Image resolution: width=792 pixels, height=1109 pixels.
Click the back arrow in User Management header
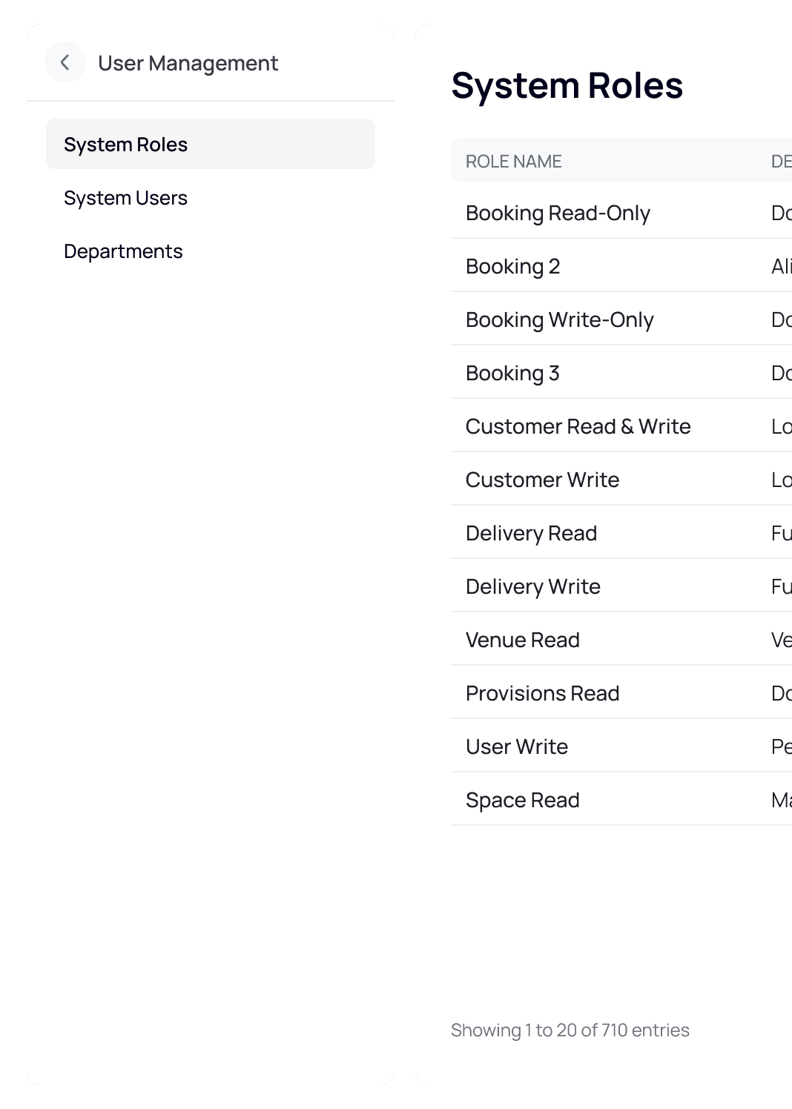point(65,62)
